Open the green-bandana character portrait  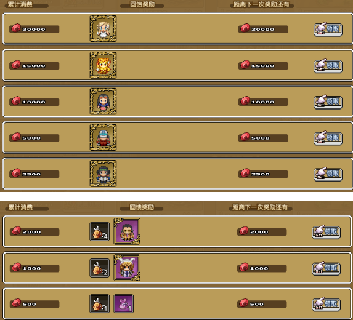[x=103, y=174]
